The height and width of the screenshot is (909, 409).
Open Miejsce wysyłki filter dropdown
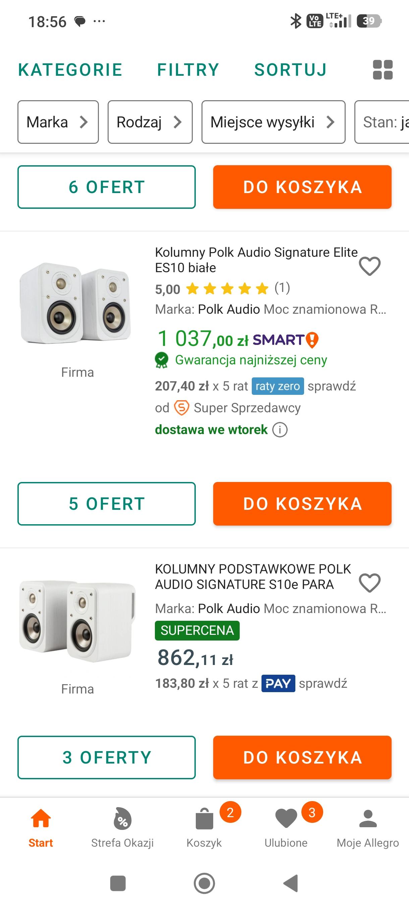(273, 122)
